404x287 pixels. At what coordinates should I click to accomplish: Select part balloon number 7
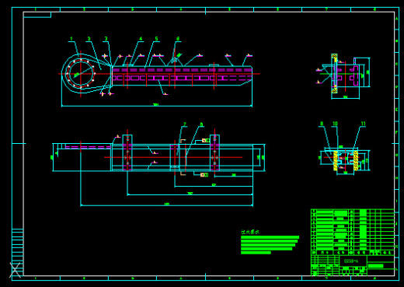click(185, 124)
